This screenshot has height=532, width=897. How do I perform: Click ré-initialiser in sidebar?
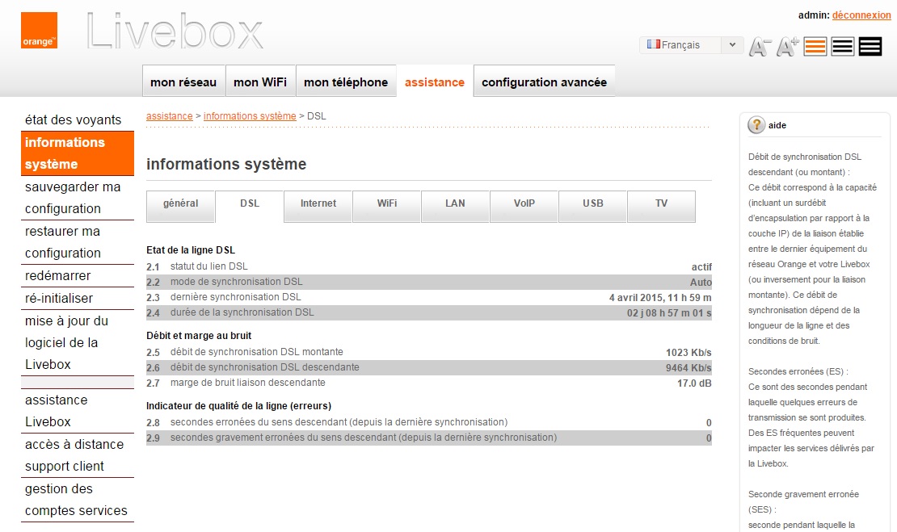(78, 298)
